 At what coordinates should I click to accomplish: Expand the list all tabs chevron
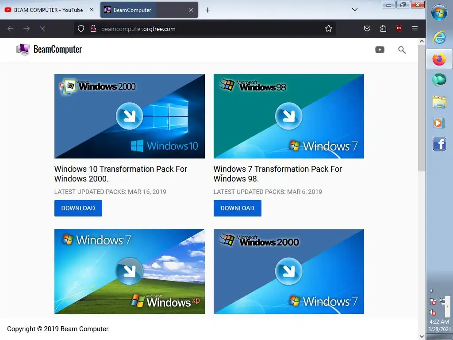click(x=355, y=10)
